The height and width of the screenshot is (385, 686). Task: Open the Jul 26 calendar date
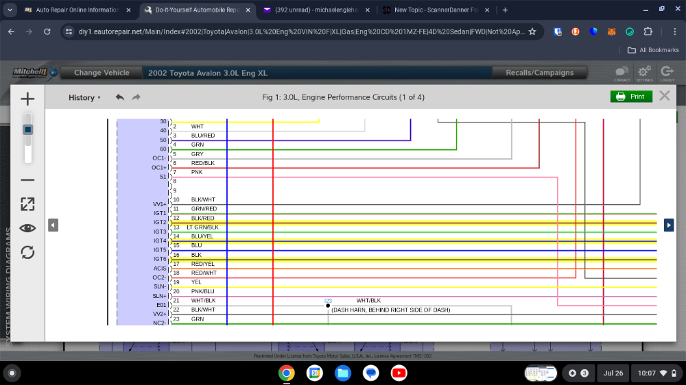[x=613, y=373]
